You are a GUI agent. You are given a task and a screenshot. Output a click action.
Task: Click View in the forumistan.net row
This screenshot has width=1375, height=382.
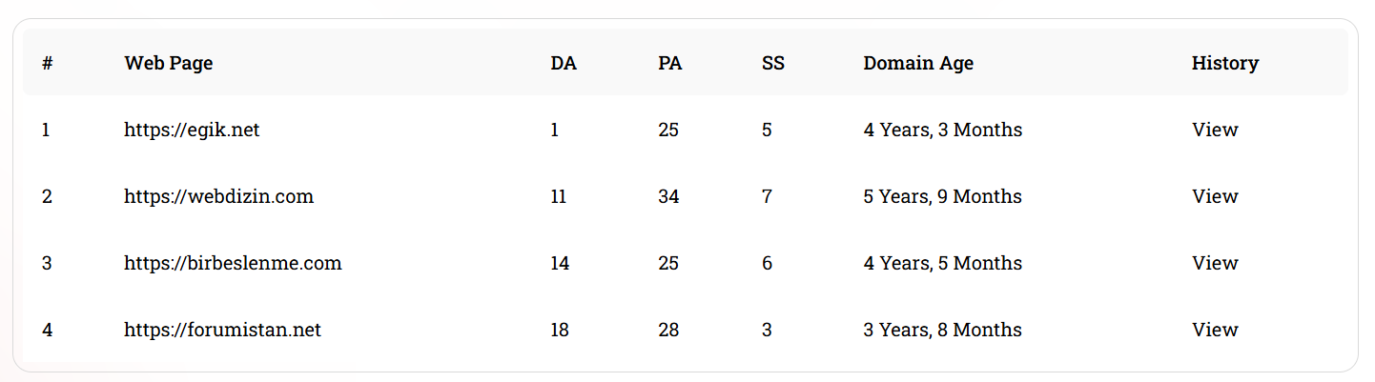point(1215,330)
